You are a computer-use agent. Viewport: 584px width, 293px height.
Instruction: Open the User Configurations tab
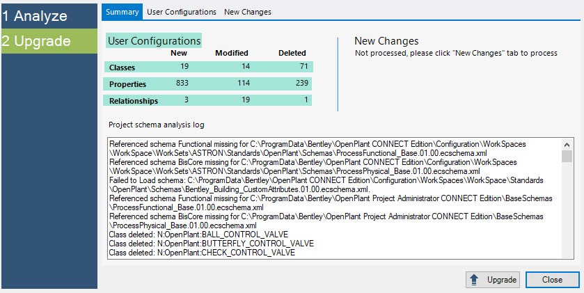coord(182,12)
